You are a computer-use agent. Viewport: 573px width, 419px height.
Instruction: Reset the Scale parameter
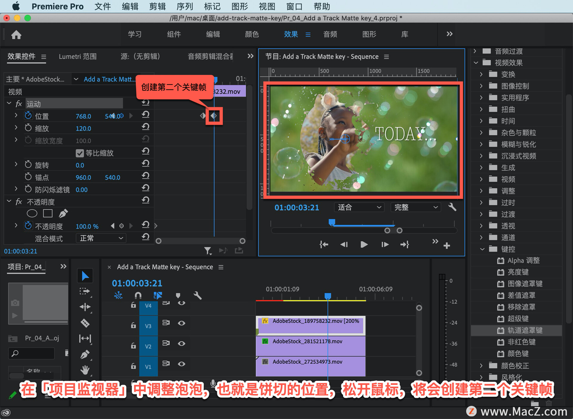(145, 127)
